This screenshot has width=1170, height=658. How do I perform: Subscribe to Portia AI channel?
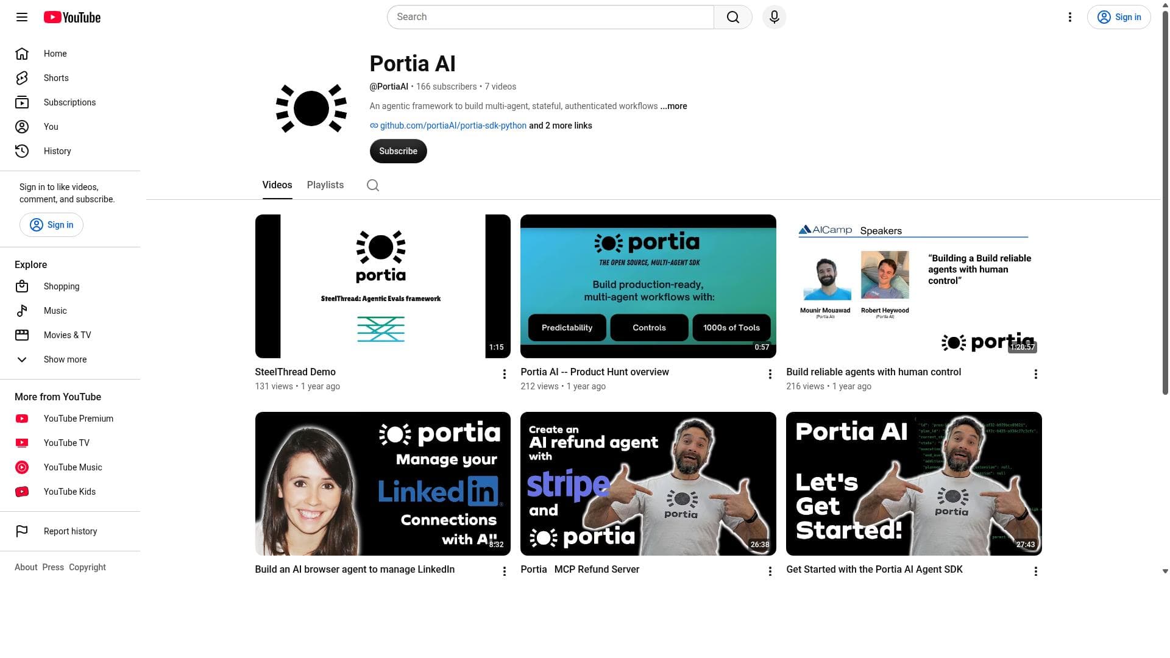click(x=399, y=151)
